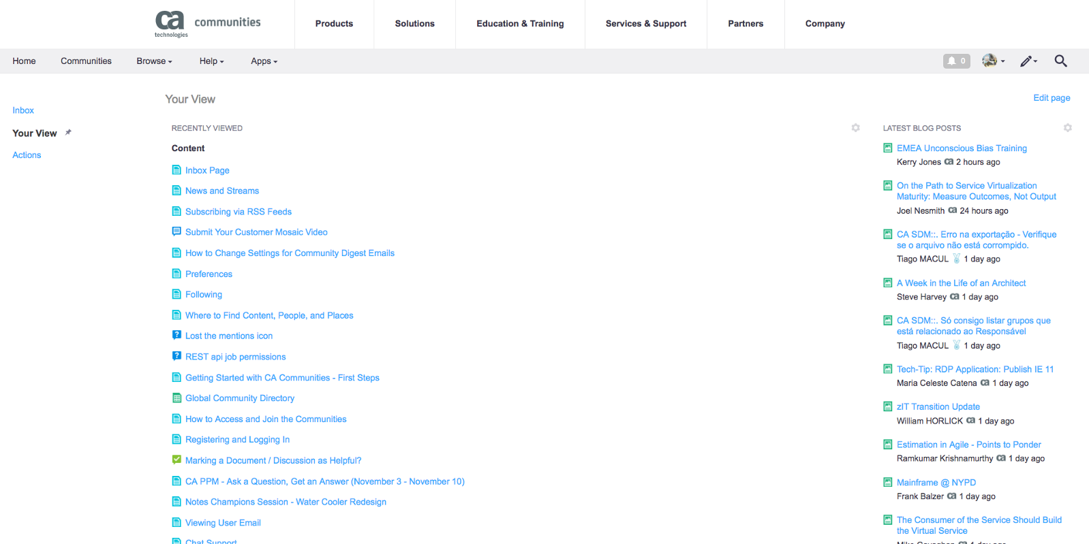Open Recently Viewed widget gear settings
1089x544 pixels.
pyautogui.click(x=855, y=128)
